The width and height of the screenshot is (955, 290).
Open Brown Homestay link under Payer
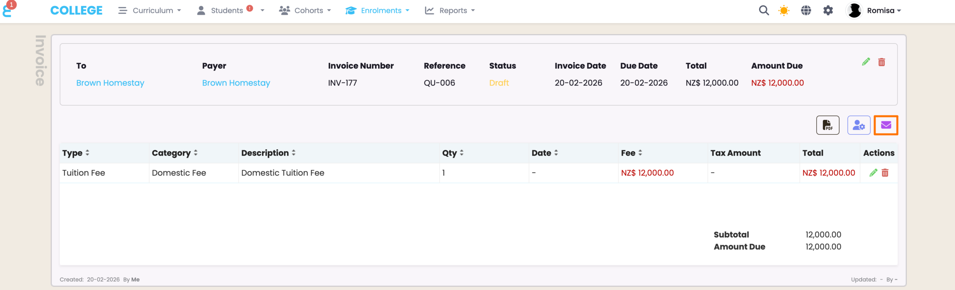tap(236, 83)
